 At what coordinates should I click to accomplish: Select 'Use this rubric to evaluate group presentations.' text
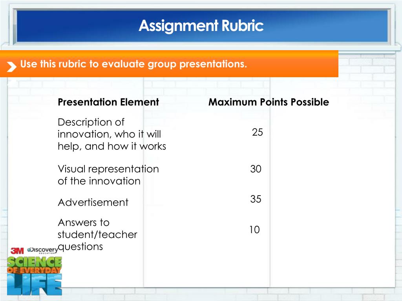coord(133,64)
